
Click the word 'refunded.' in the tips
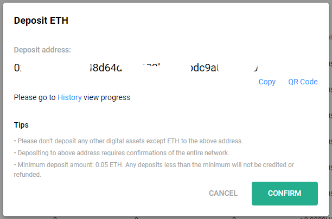pos(28,175)
